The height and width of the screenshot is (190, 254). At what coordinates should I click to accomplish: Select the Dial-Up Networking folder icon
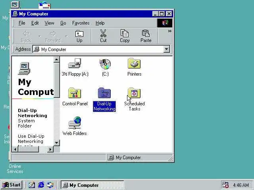[104, 93]
